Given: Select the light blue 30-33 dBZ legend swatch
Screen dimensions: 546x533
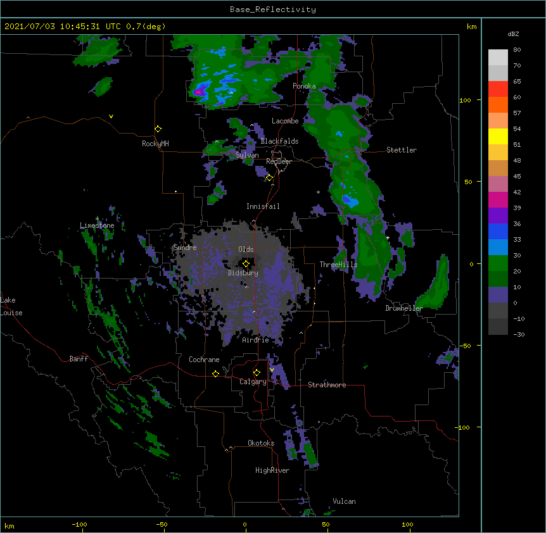Looking at the screenshot, I should 498,248.
